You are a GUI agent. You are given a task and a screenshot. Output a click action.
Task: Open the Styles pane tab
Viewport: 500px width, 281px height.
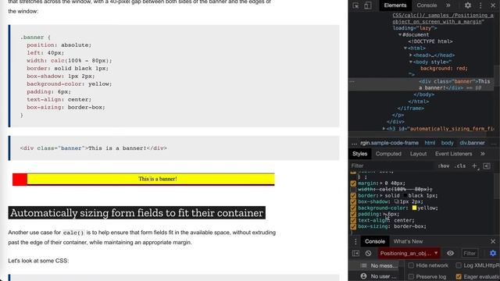(359, 154)
